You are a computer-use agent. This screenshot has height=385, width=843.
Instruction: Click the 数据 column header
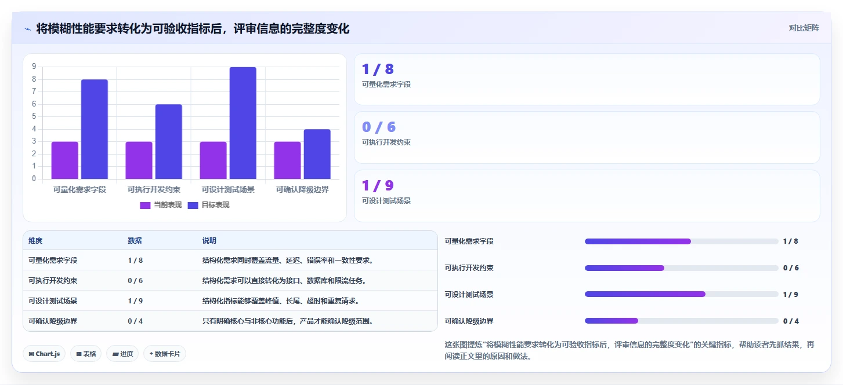[x=135, y=241]
